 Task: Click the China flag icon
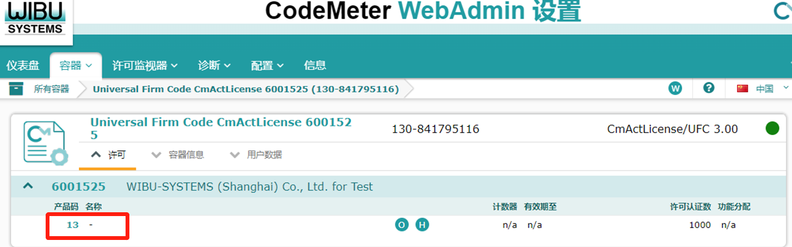click(x=743, y=88)
